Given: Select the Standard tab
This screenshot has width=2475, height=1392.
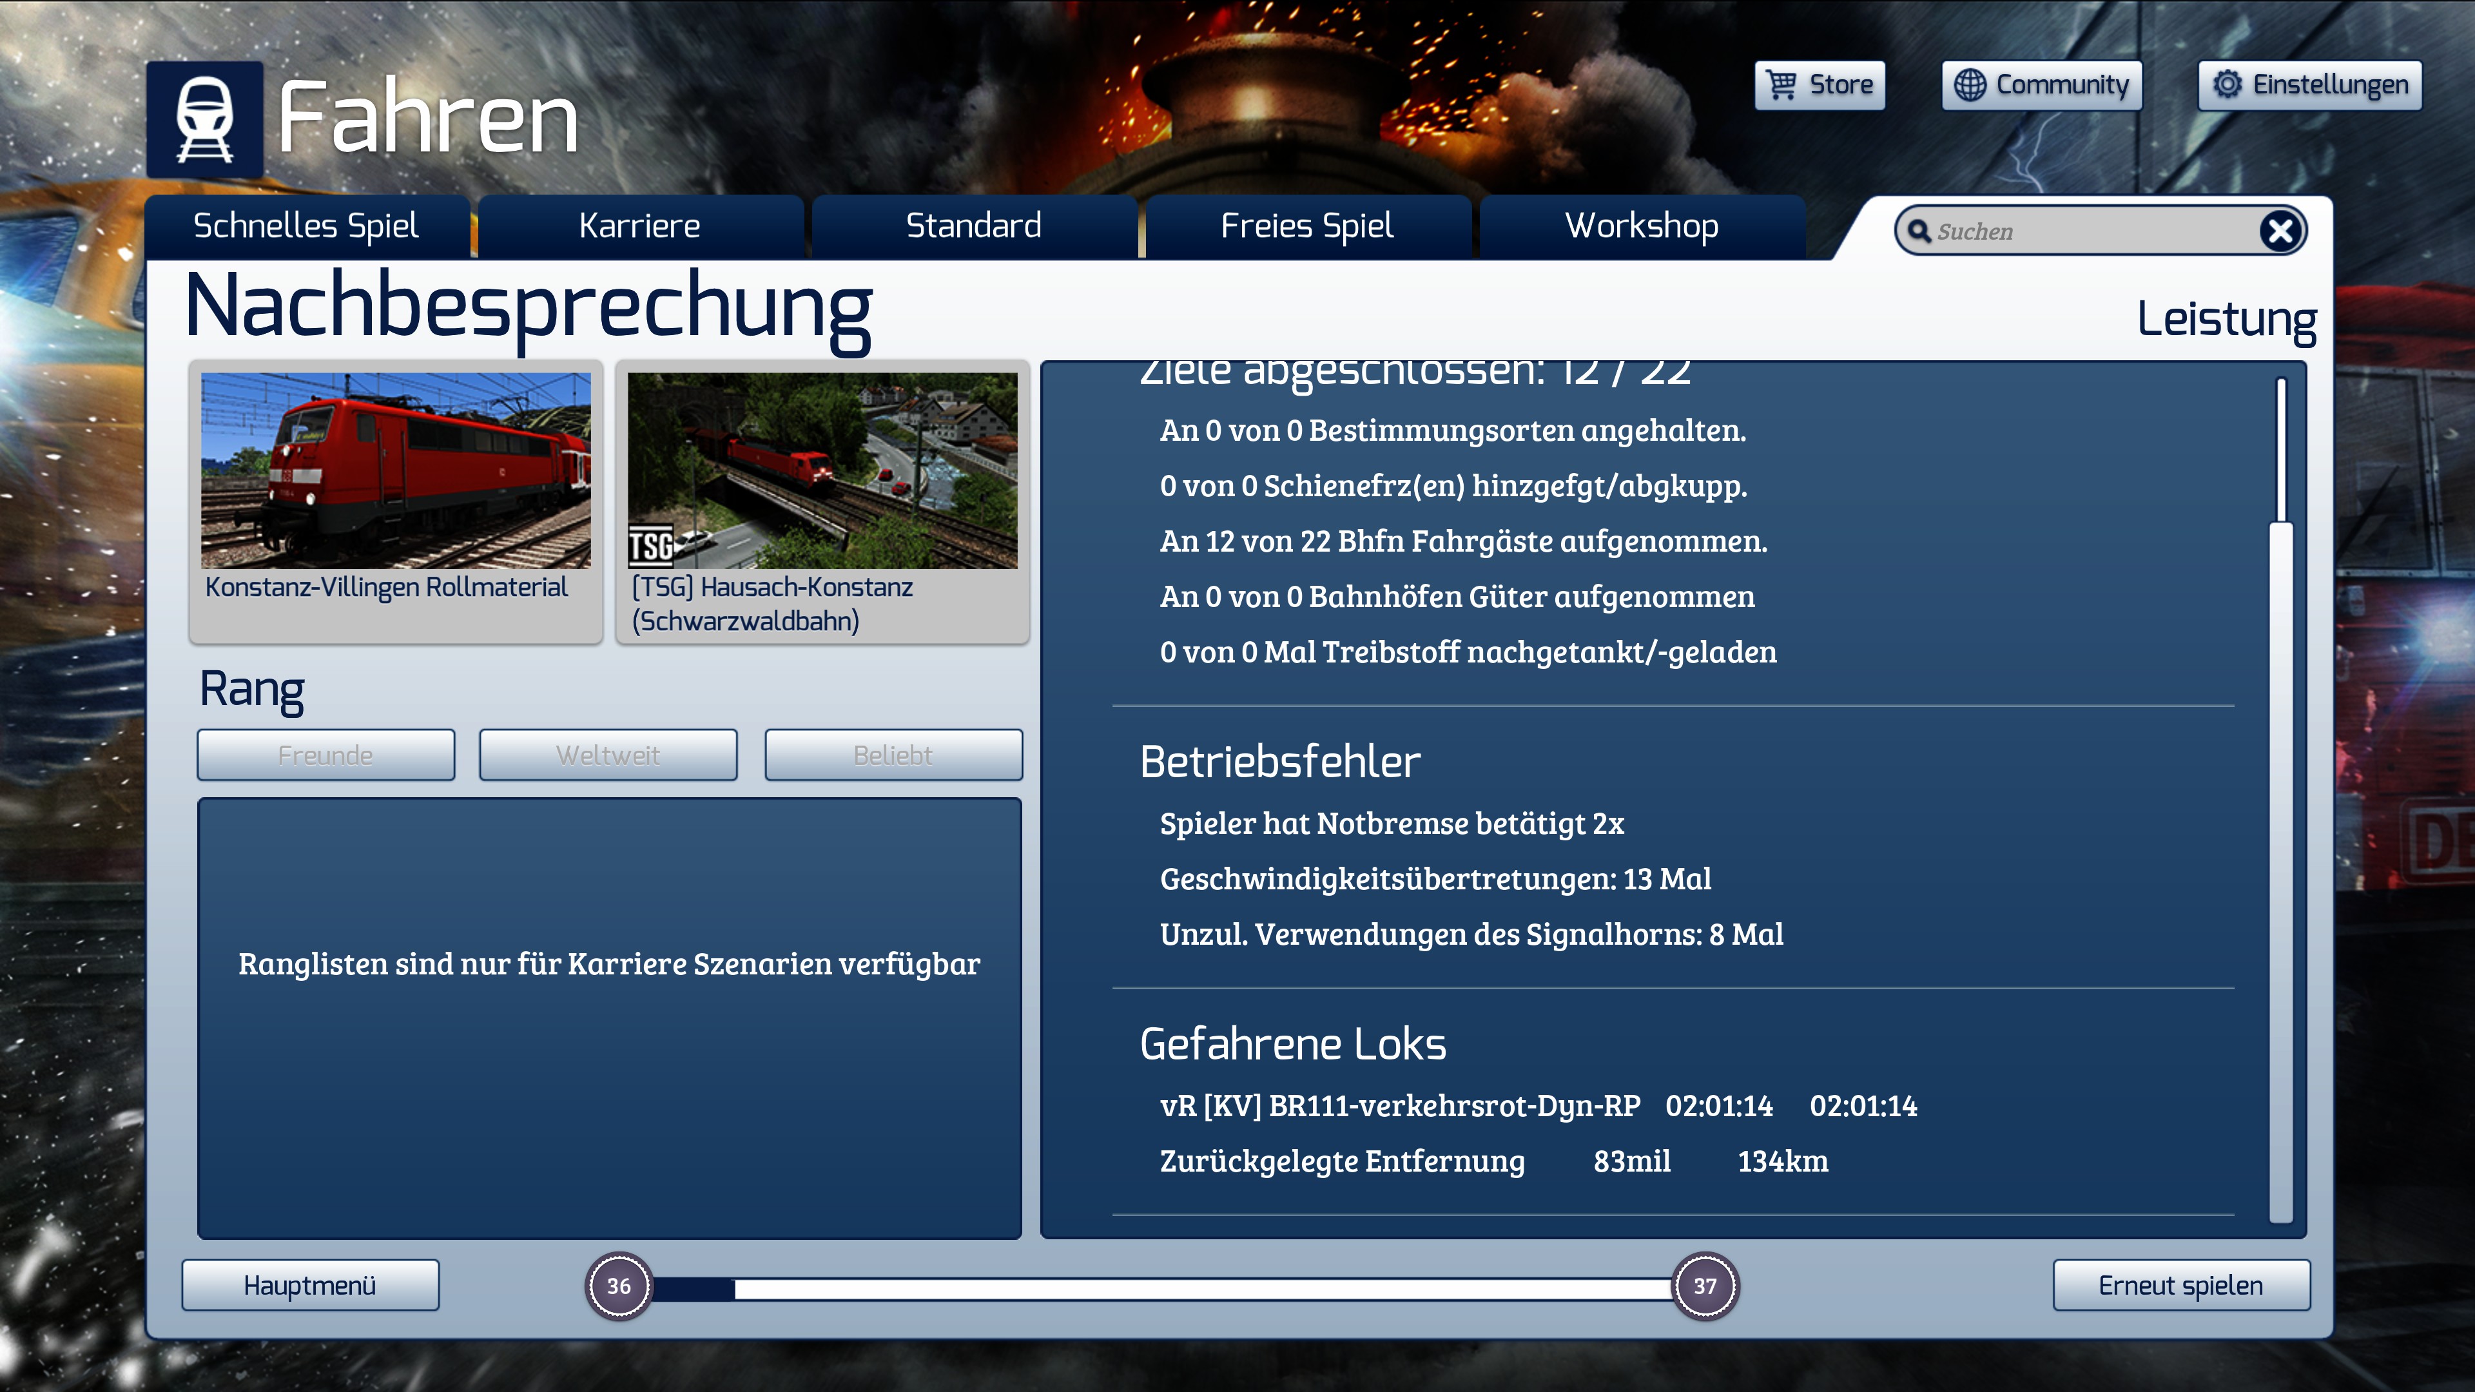Looking at the screenshot, I should (973, 227).
